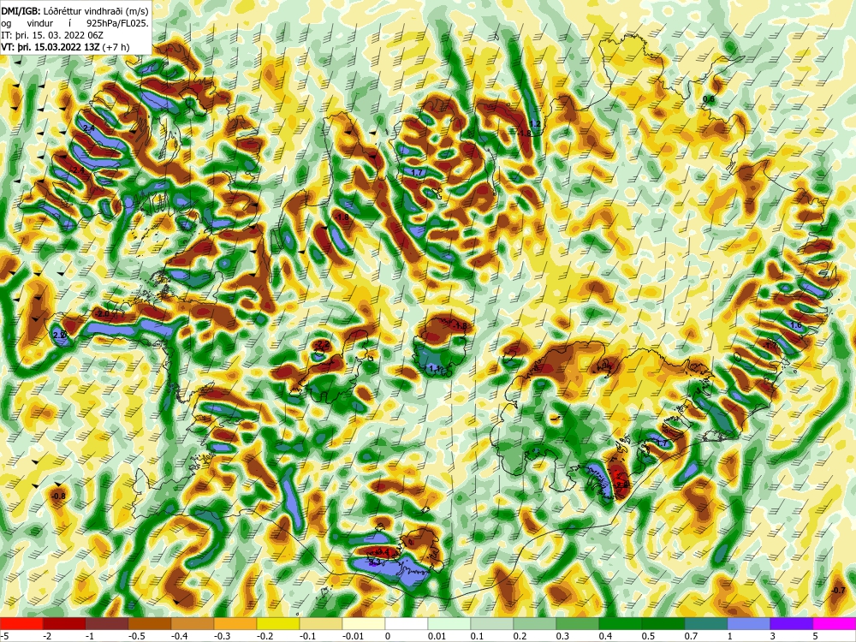
Task: Click the medium-light green legend swatch at 0.2
Action: 535,623
